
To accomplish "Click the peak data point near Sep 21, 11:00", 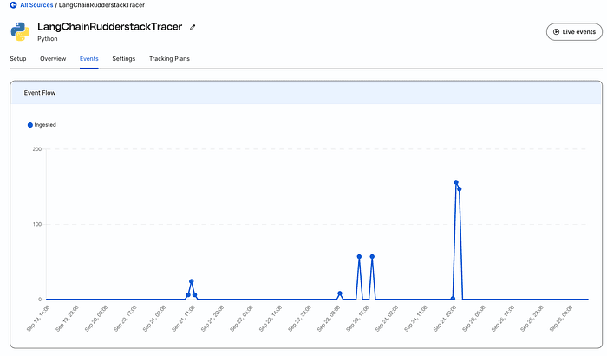I will tap(192, 281).
